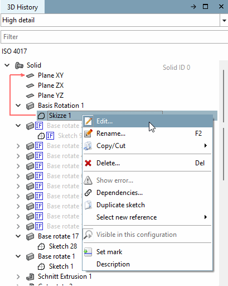
Task: Click the Set mark icon
Action: coord(88,252)
